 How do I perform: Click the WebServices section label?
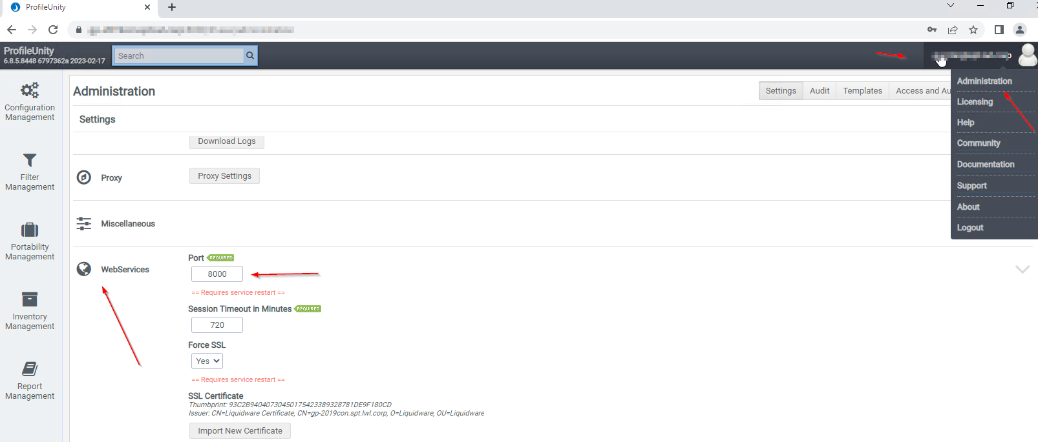coord(125,270)
